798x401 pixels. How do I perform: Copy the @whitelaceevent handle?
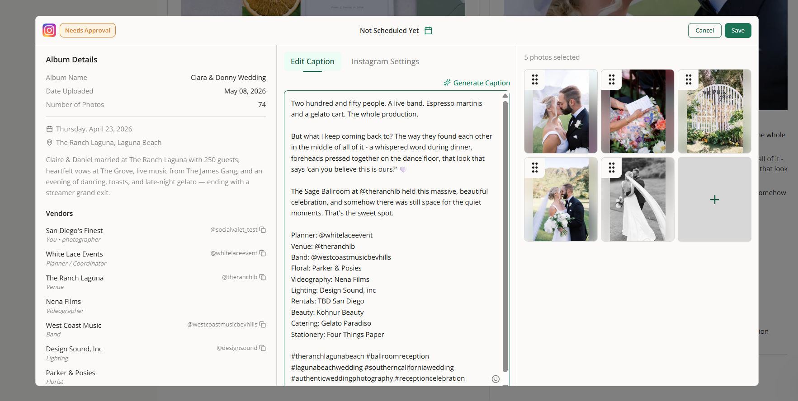point(263,253)
